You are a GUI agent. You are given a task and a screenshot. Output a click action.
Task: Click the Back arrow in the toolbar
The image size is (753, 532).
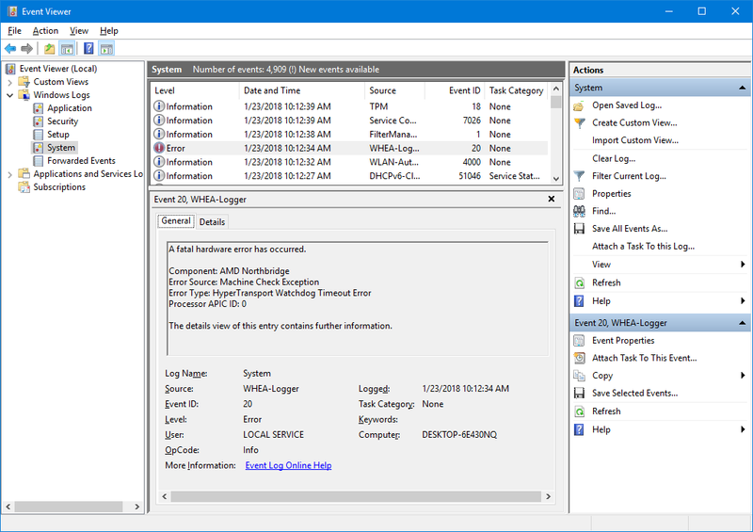click(10, 49)
